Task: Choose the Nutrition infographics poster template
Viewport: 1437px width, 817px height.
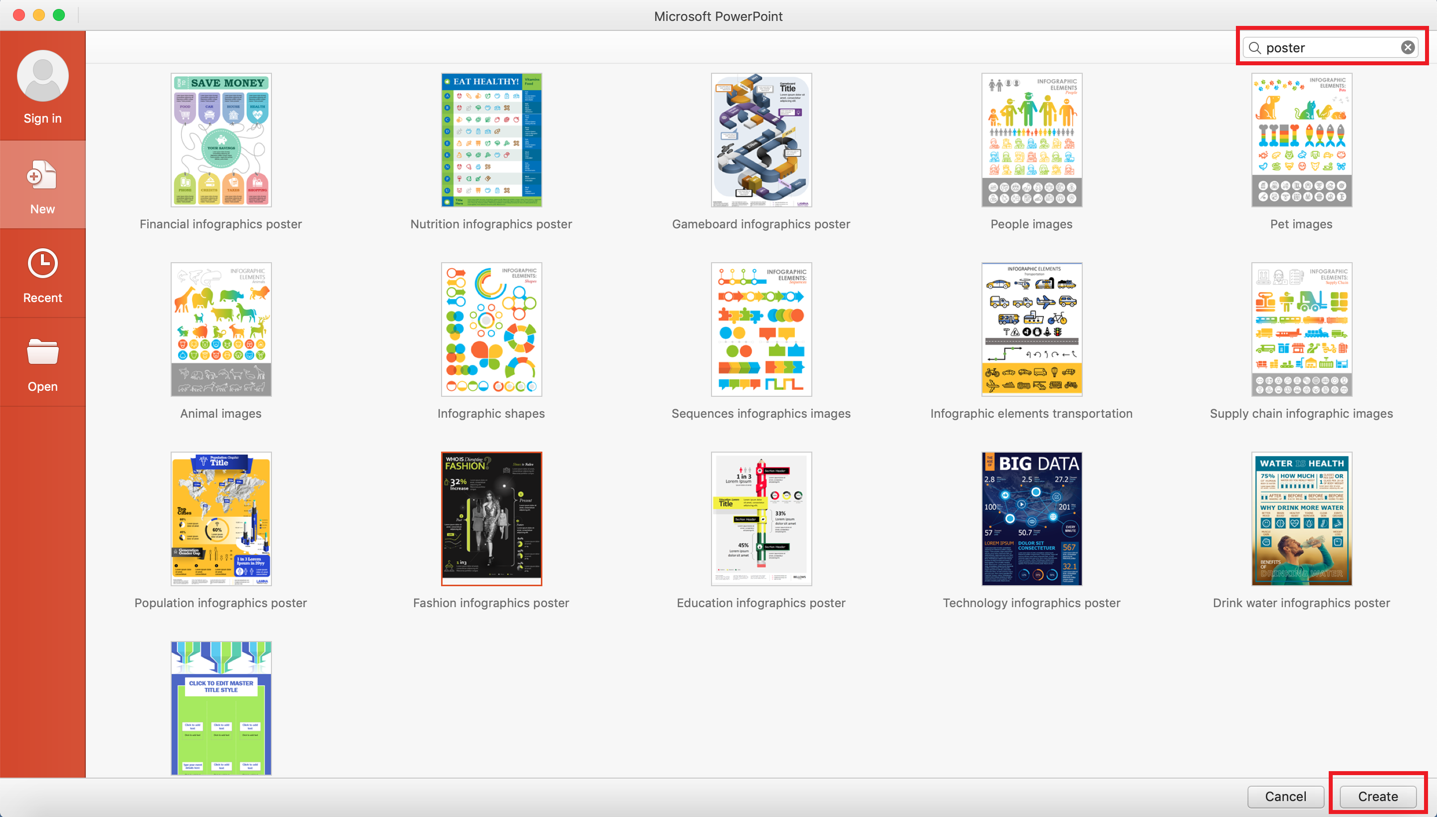Action: coord(491,140)
